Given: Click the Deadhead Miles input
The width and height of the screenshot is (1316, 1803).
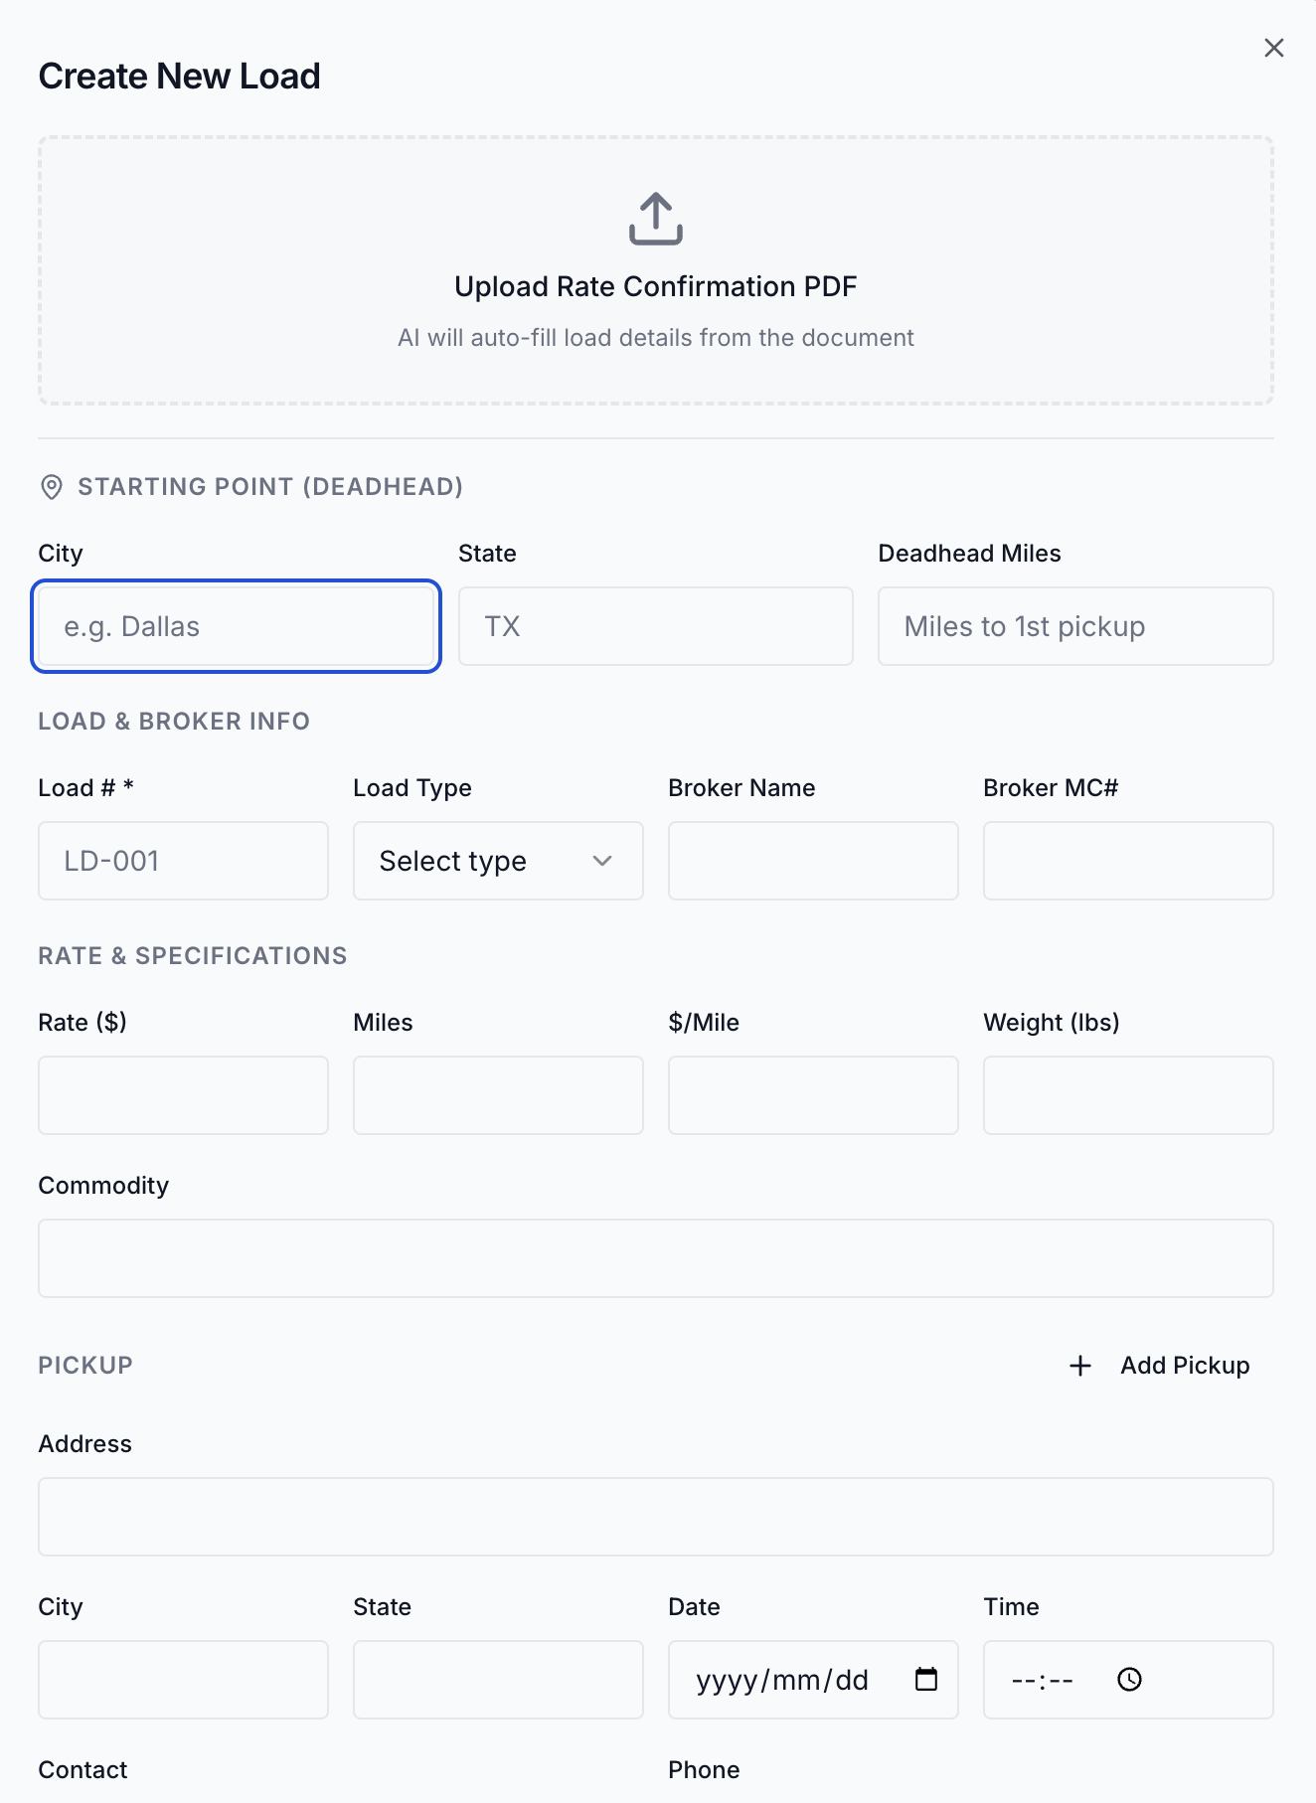Looking at the screenshot, I should tap(1075, 626).
